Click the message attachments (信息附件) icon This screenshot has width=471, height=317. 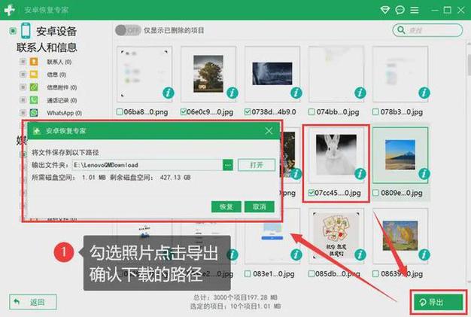pos(34,87)
